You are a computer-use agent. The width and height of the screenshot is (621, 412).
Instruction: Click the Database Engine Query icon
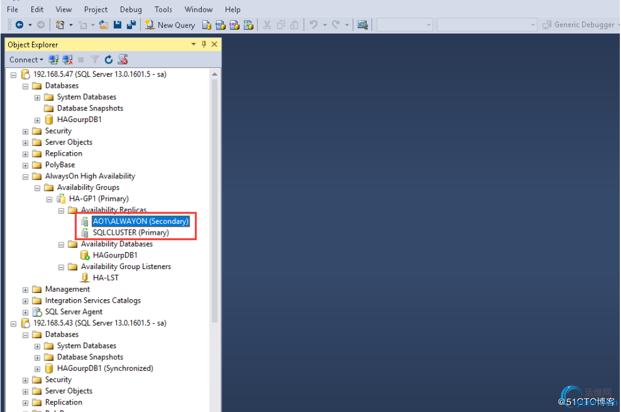click(x=206, y=25)
